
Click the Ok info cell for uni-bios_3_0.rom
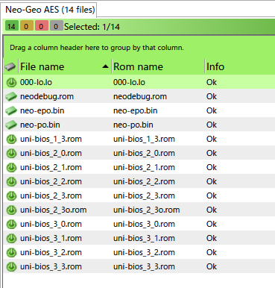[x=212, y=224]
